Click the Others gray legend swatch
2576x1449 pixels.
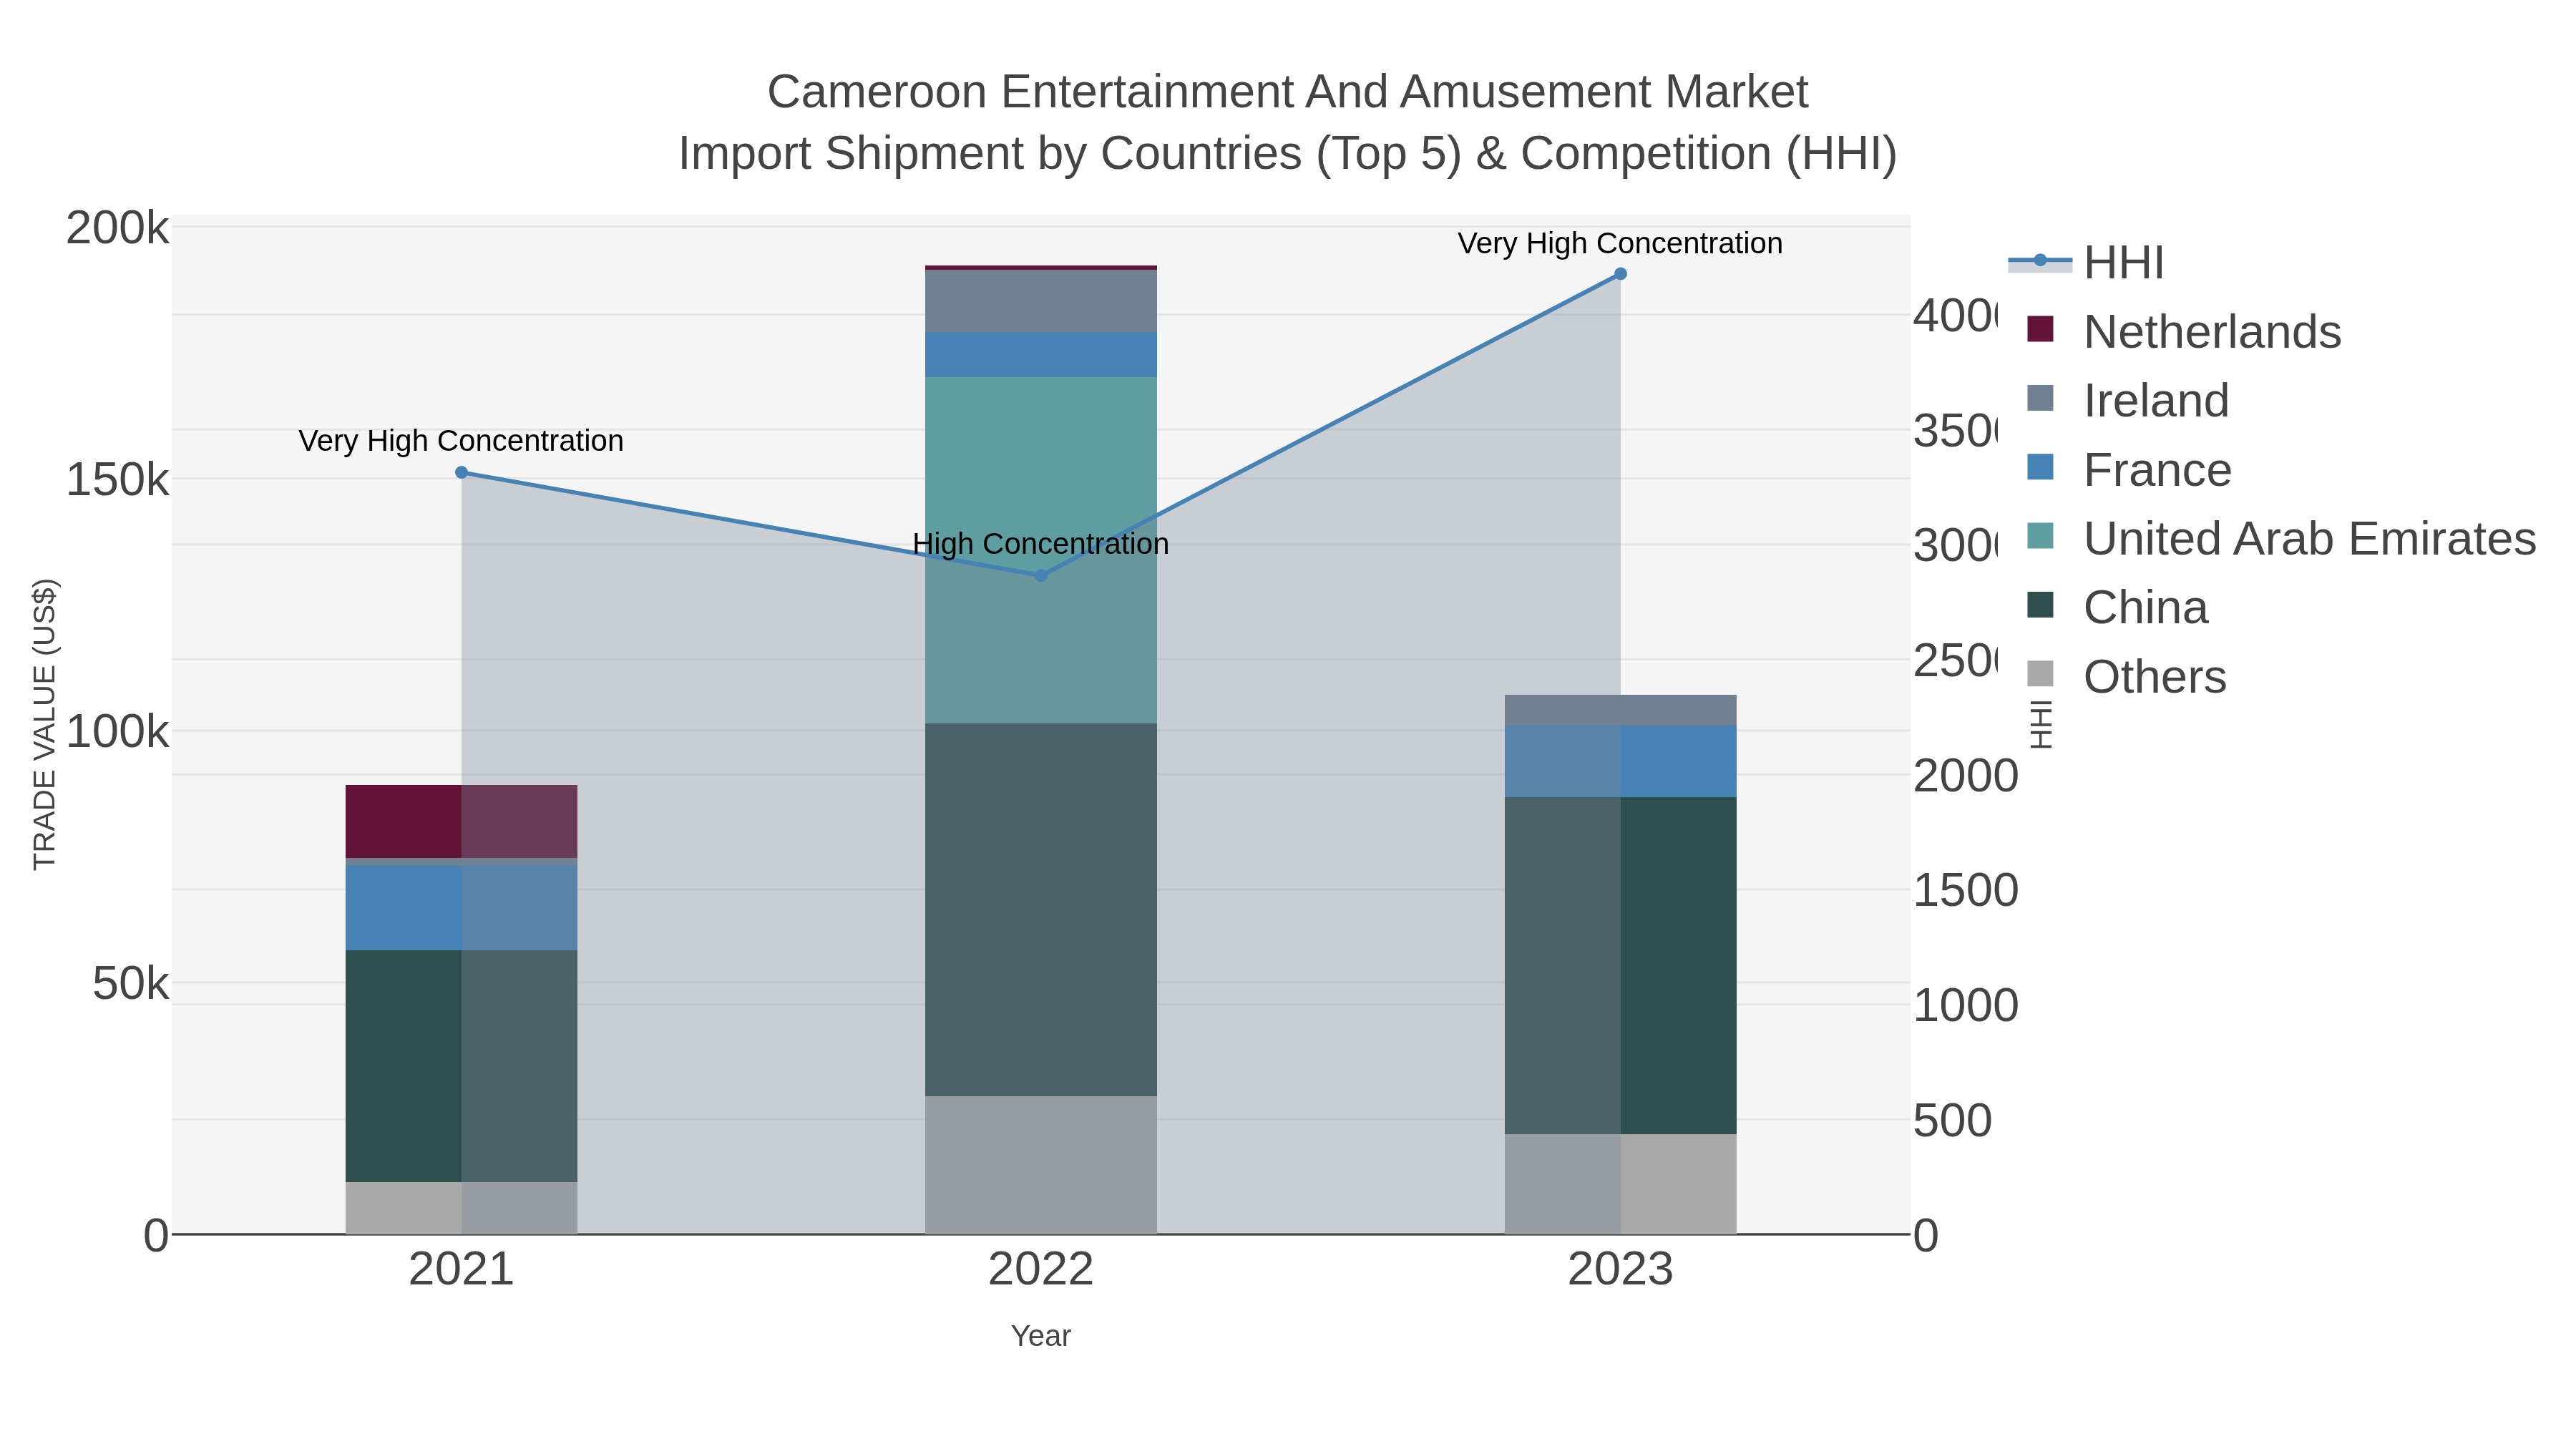tap(2040, 674)
